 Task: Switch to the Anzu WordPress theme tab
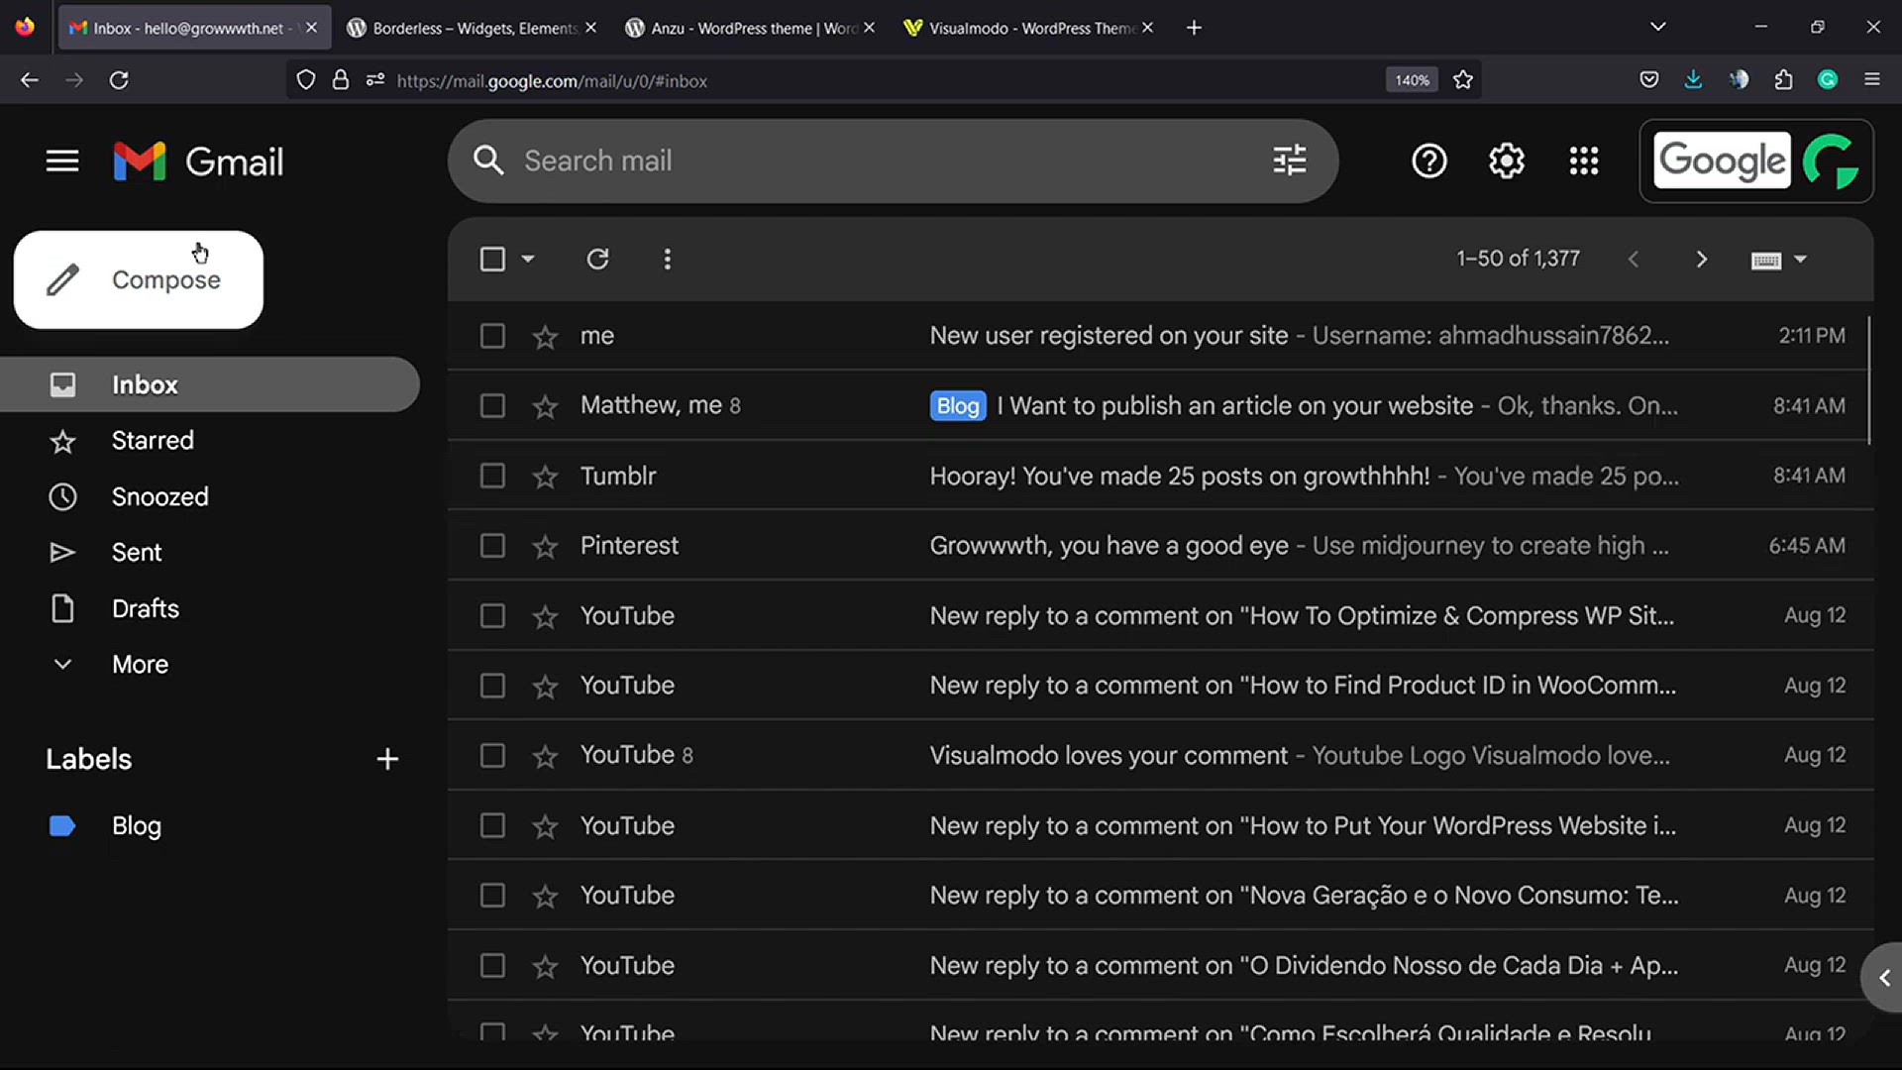[x=750, y=28]
